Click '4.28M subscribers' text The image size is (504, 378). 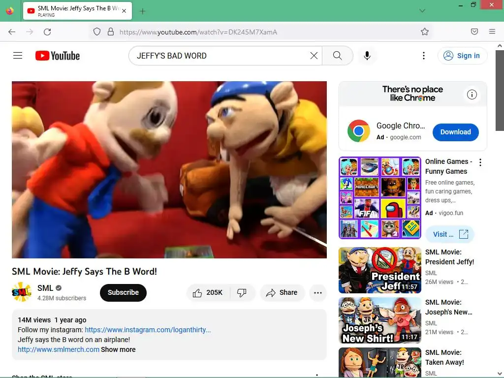click(x=62, y=298)
